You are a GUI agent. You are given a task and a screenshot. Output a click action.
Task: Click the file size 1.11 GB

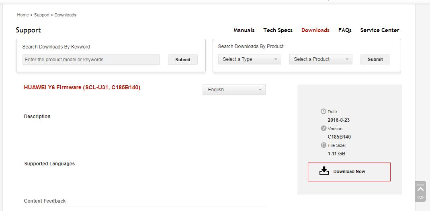coord(336,154)
